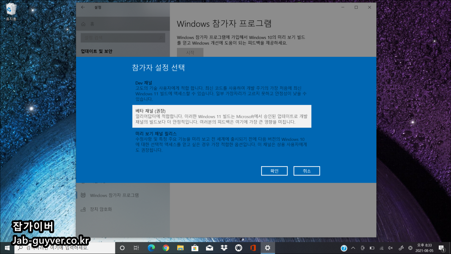Click the dimmed 시작 button

coord(190,52)
